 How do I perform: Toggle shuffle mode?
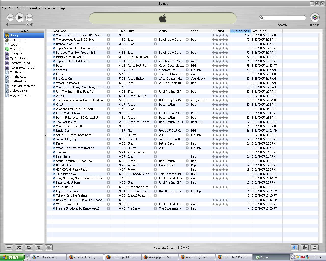tap(19, 247)
